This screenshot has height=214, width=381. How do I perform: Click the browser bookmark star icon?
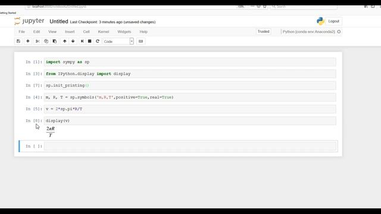point(264,7)
